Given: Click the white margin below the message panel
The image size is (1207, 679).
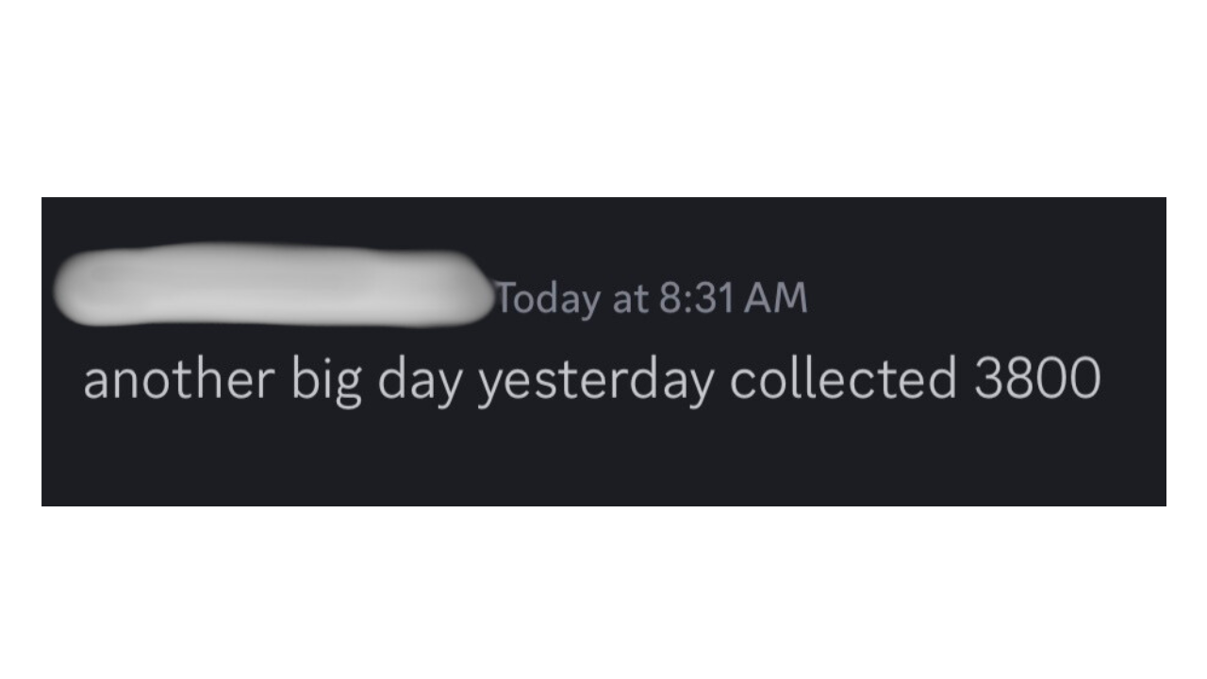Looking at the screenshot, I should point(603,592).
